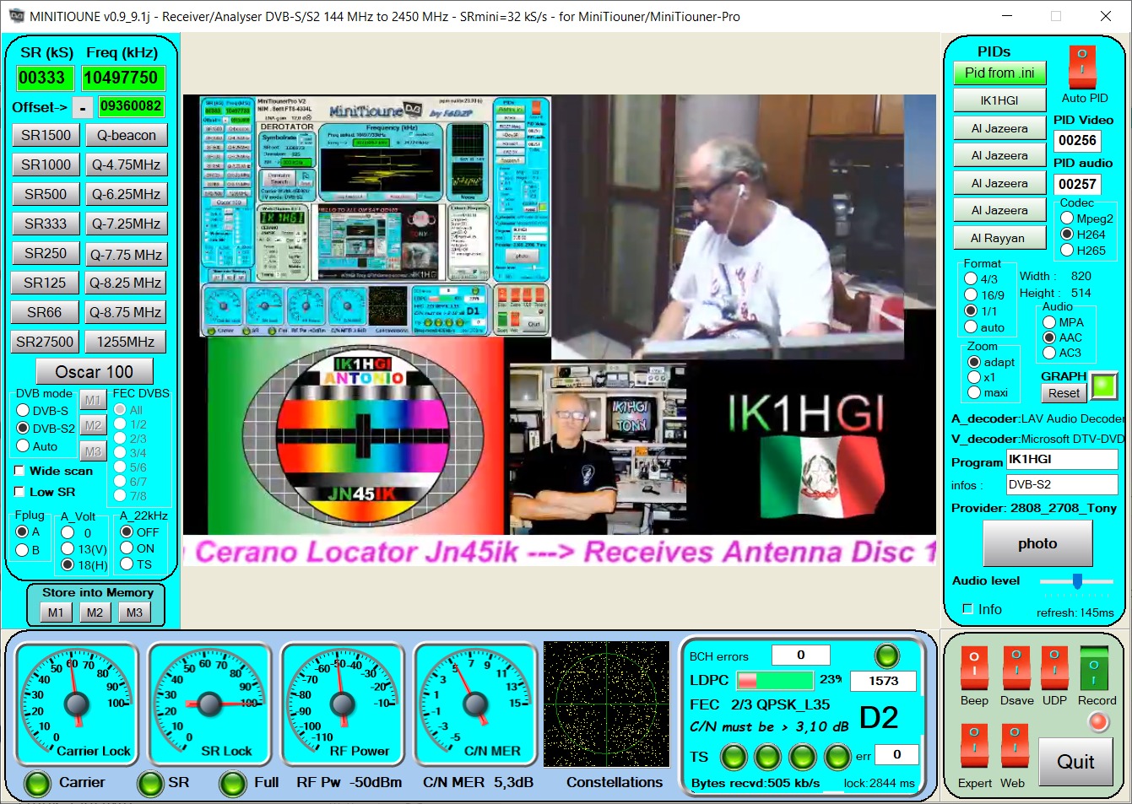Image resolution: width=1132 pixels, height=804 pixels.
Task: Select A_Volt 13(V) option
Action: [x=68, y=549]
